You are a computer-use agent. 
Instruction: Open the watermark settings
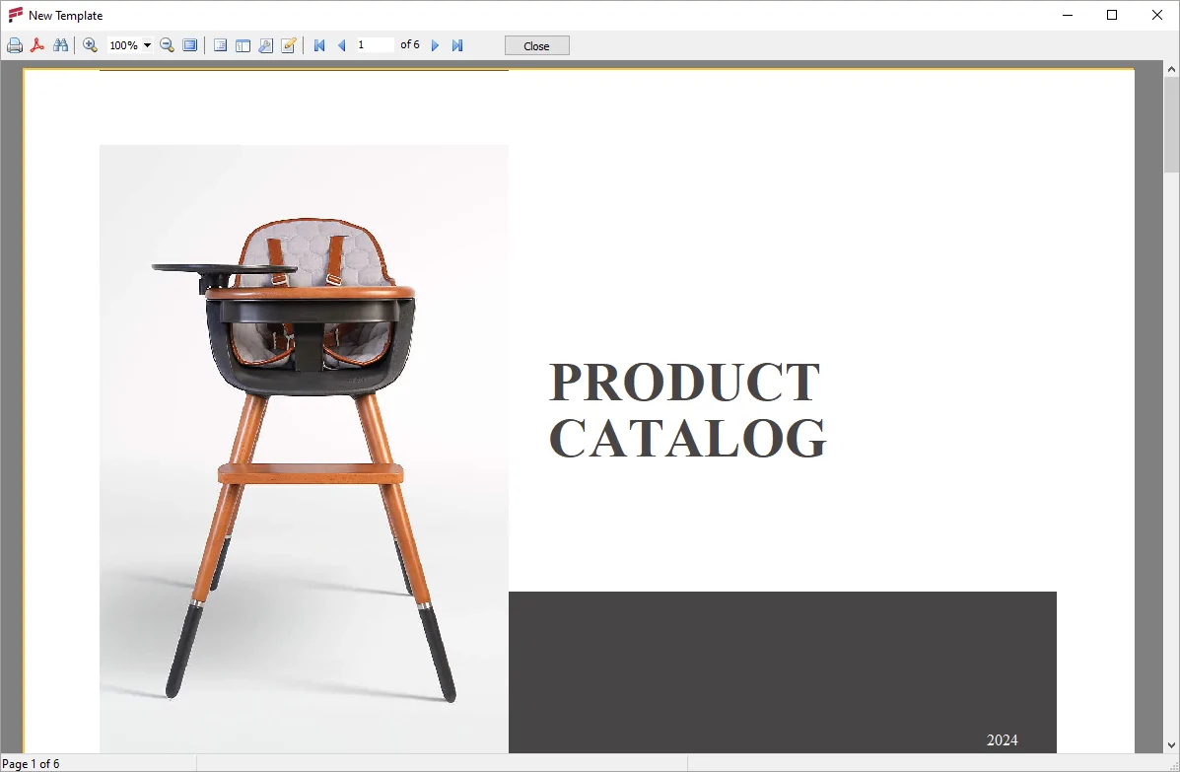coord(265,44)
